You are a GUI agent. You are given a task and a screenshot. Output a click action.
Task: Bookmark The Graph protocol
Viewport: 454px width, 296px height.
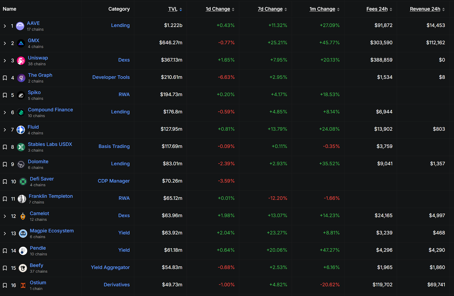[x=5, y=78]
